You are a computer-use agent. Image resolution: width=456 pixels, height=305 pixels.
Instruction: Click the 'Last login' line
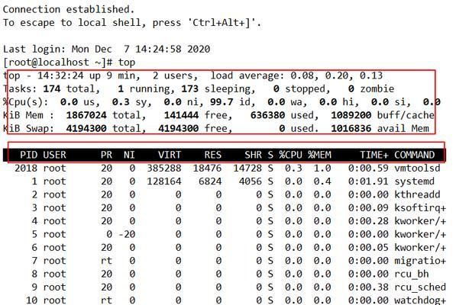pos(106,49)
